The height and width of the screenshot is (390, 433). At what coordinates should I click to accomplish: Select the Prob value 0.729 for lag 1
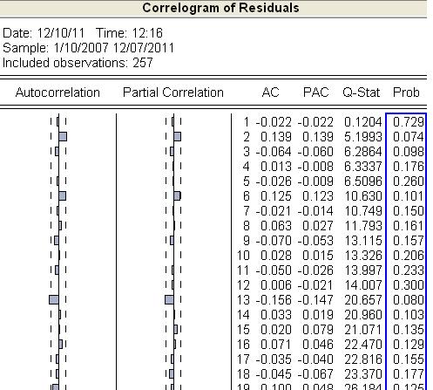click(409, 122)
